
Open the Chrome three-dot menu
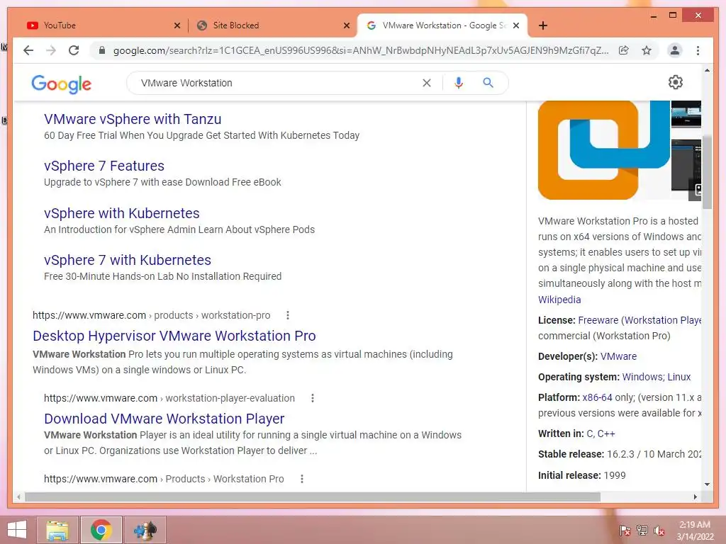[x=698, y=50]
